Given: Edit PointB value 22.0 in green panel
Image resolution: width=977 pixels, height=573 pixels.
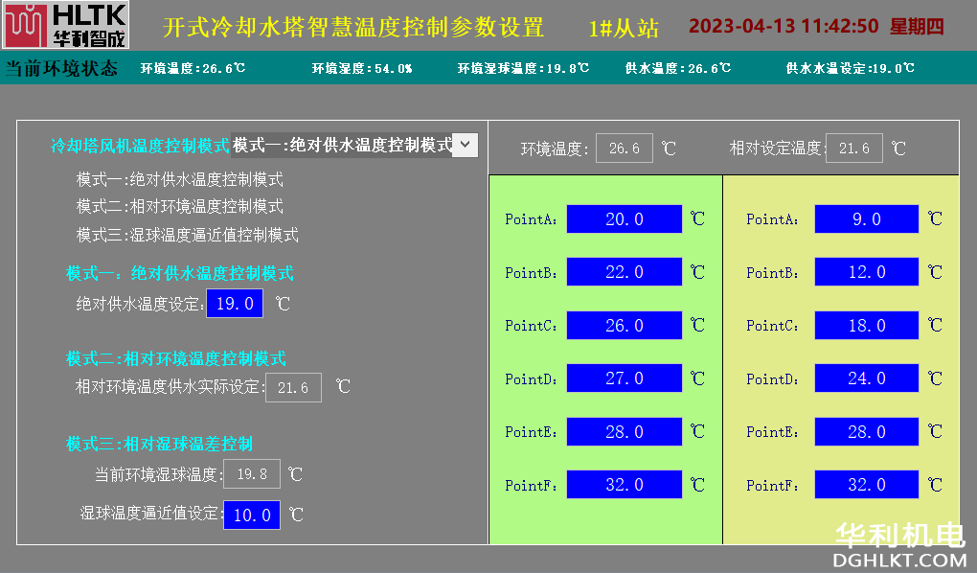Looking at the screenshot, I should (x=625, y=272).
